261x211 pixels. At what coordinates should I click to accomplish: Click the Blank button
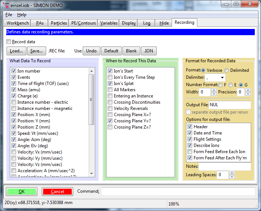click(131, 51)
